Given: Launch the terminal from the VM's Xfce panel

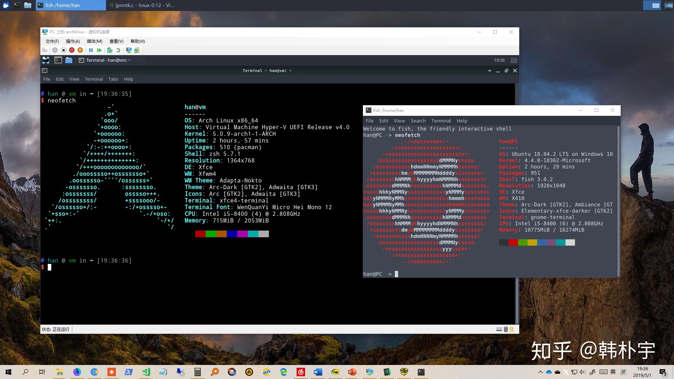Looking at the screenshot, I should 58,60.
